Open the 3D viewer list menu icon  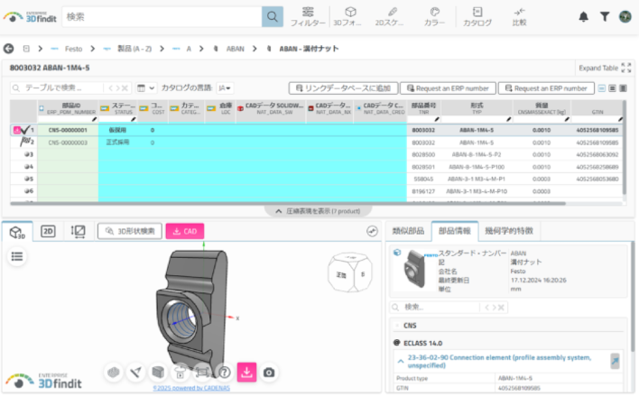[x=17, y=256]
